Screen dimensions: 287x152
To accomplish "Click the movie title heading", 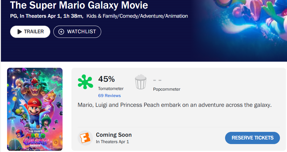I will click(x=79, y=5).
